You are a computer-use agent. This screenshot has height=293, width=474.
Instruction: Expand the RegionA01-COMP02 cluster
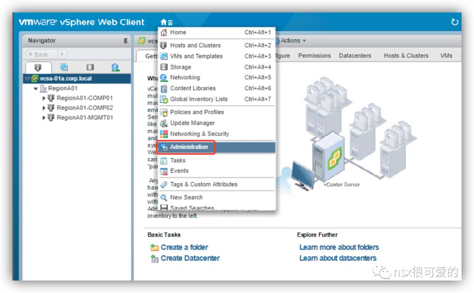click(44, 108)
